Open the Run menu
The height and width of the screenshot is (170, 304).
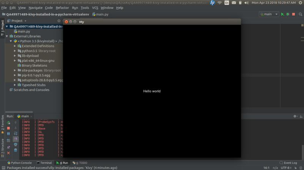[x=75, y=8]
